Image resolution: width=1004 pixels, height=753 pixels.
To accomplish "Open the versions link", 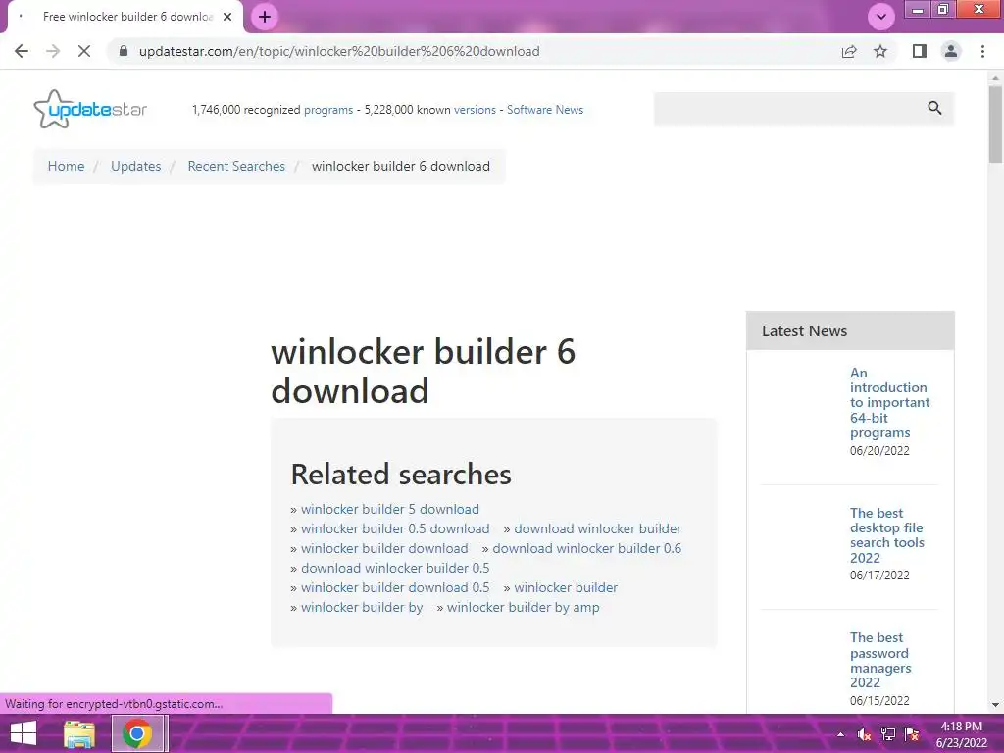I will [475, 110].
